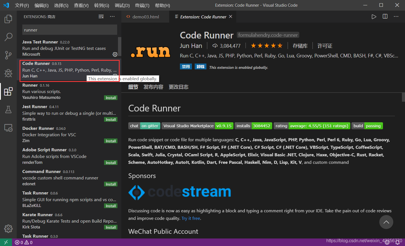Open the Manage gear in activity bar

pos(8,229)
